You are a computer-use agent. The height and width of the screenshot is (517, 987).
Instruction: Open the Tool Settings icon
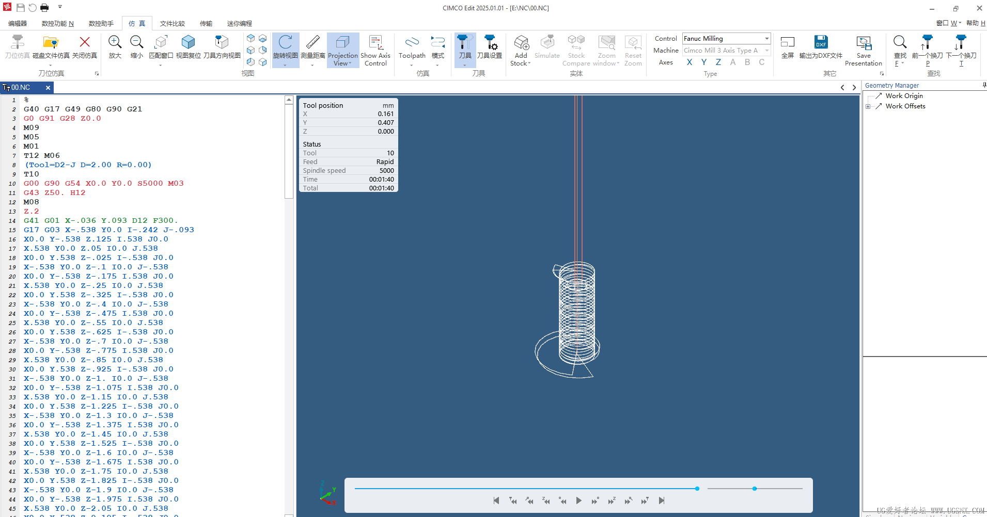[490, 43]
